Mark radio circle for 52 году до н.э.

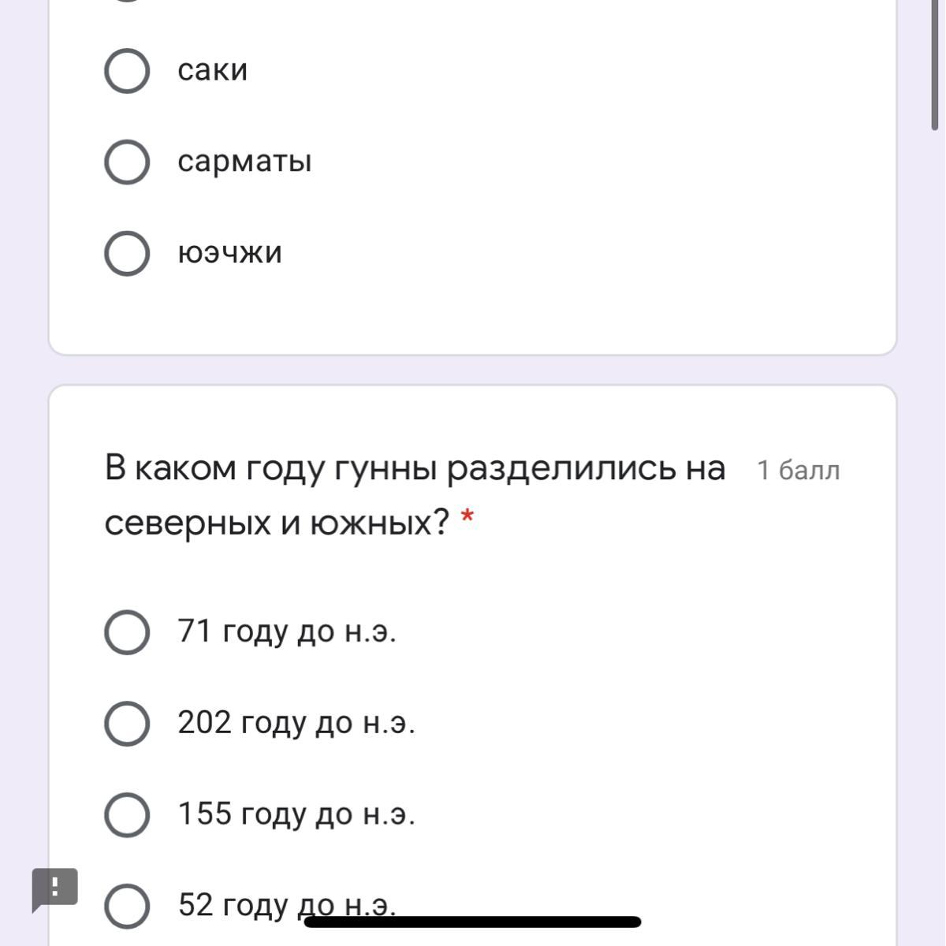coord(127,906)
